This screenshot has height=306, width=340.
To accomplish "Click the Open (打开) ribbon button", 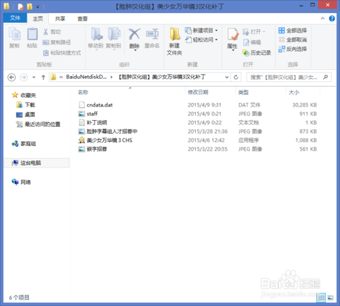I will point(254,32).
